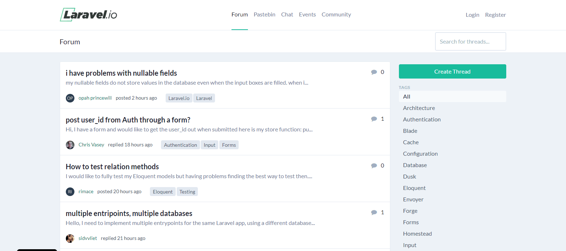Click 'posted 20 hours ago' timestamp

click(119, 191)
